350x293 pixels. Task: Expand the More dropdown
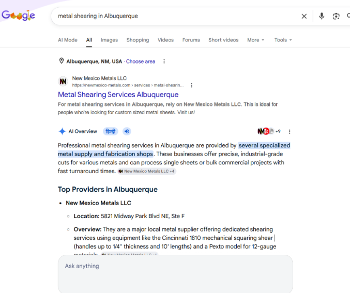(256, 40)
